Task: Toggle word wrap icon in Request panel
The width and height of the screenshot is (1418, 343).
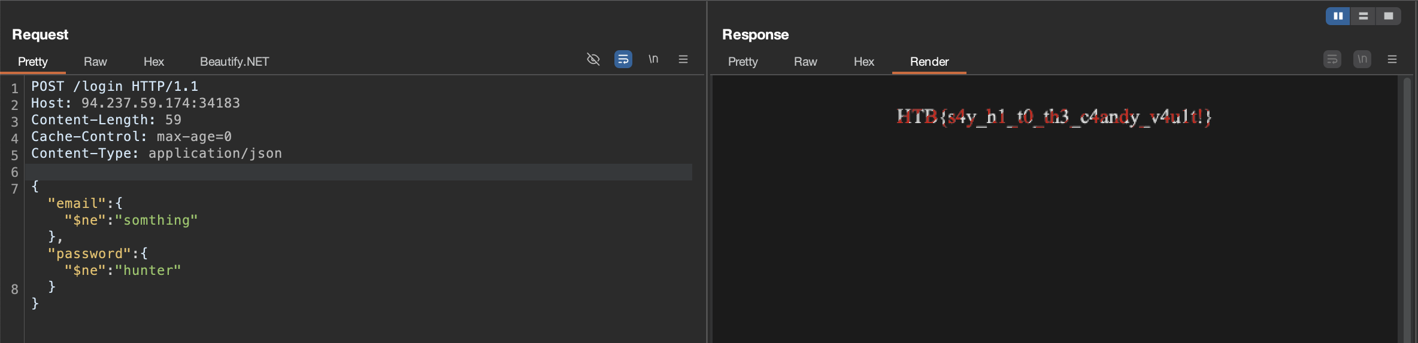Action: click(623, 59)
